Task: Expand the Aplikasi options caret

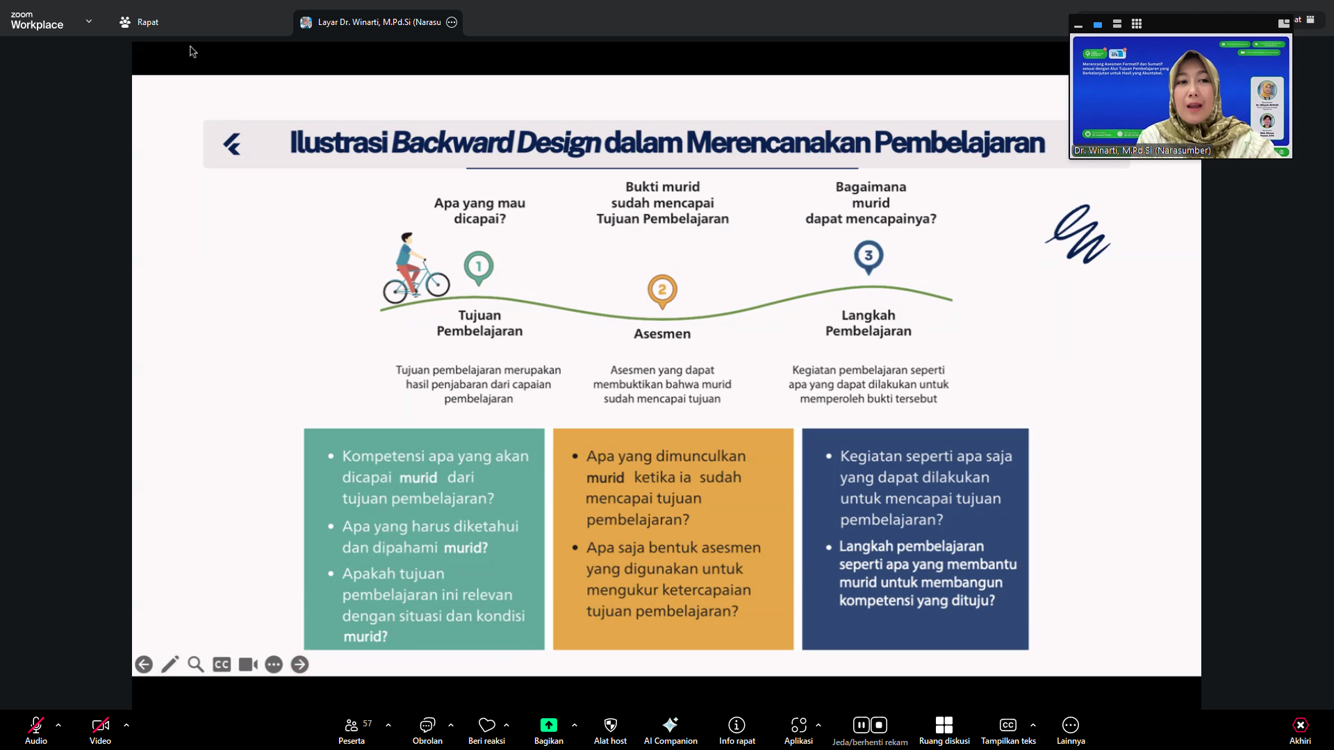Action: tap(818, 725)
